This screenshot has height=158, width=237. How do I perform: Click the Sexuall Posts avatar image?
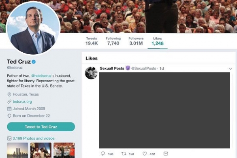pyautogui.click(x=91, y=73)
